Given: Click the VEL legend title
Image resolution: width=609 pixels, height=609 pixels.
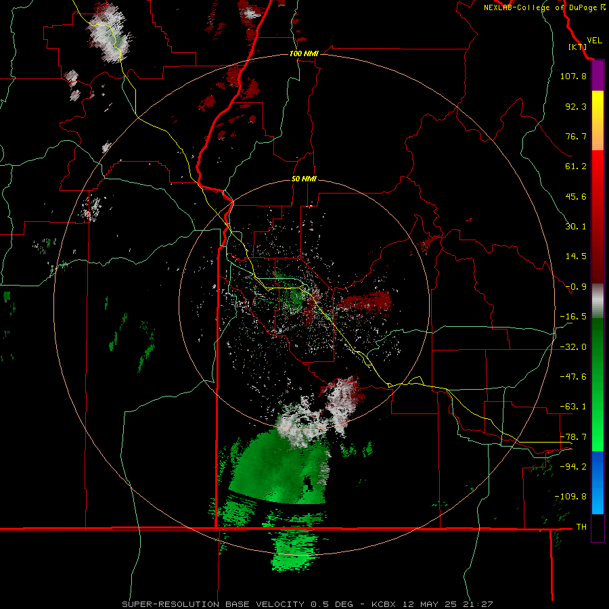Looking at the screenshot, I should click(594, 41).
